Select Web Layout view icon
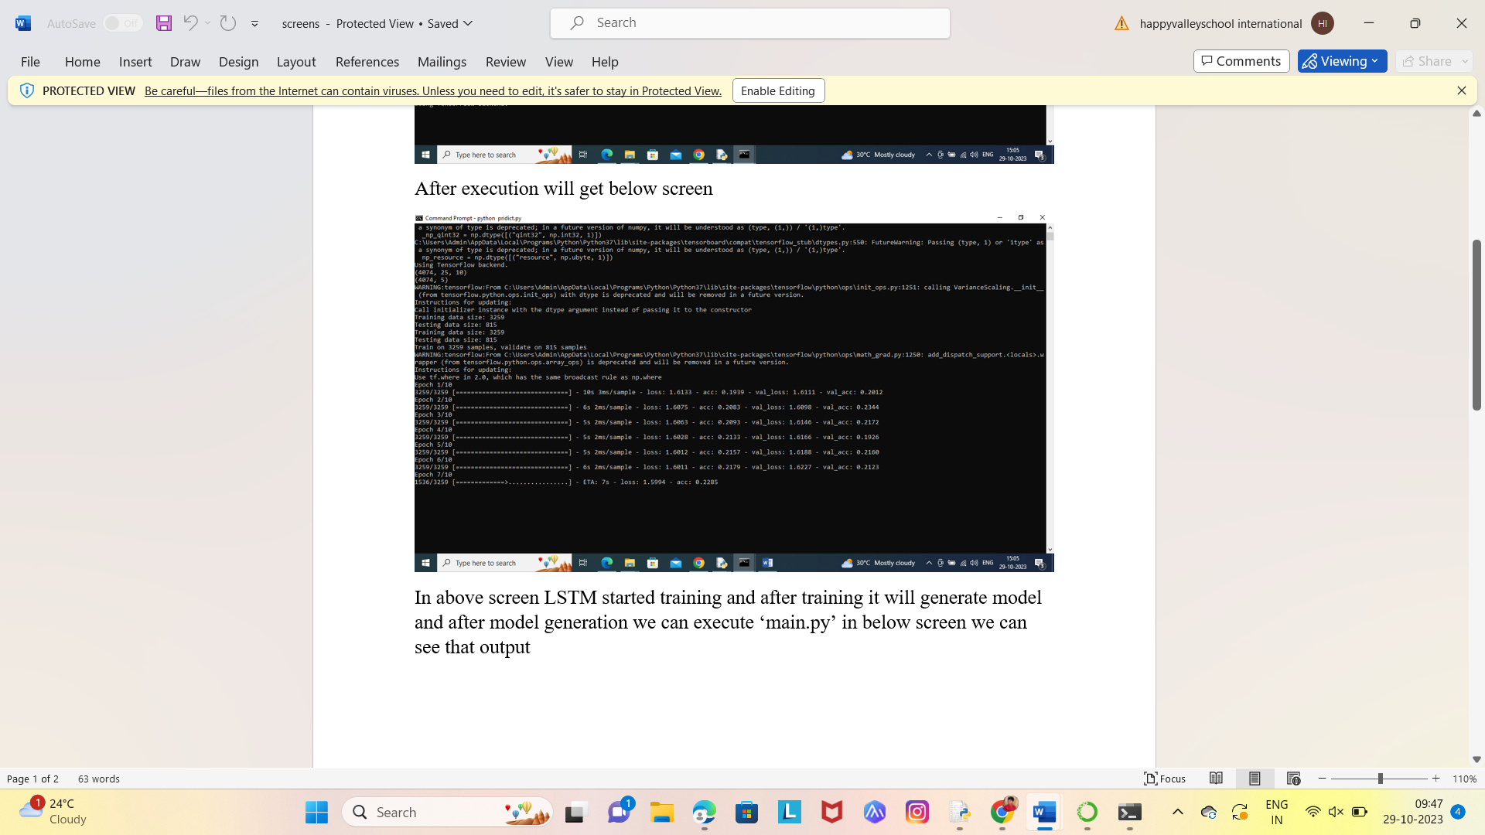This screenshot has height=835, width=1485. coord(1293,779)
